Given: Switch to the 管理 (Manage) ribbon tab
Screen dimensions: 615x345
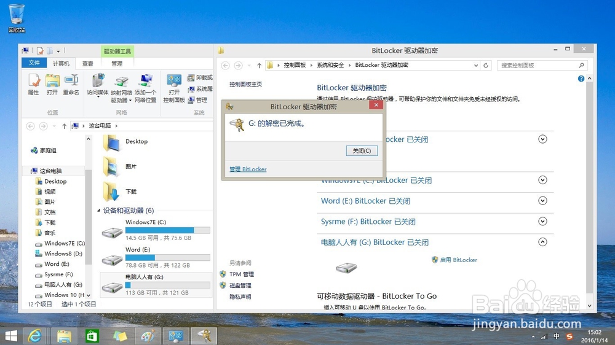Looking at the screenshot, I should [x=117, y=63].
